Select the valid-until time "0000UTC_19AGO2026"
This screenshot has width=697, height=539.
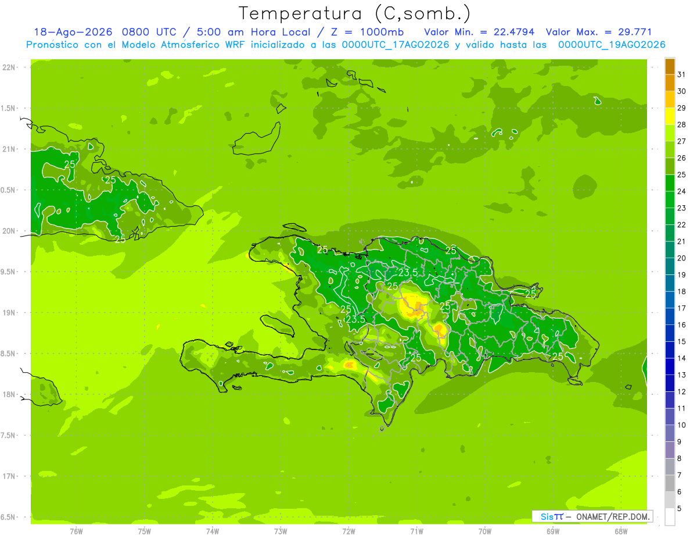(x=611, y=45)
